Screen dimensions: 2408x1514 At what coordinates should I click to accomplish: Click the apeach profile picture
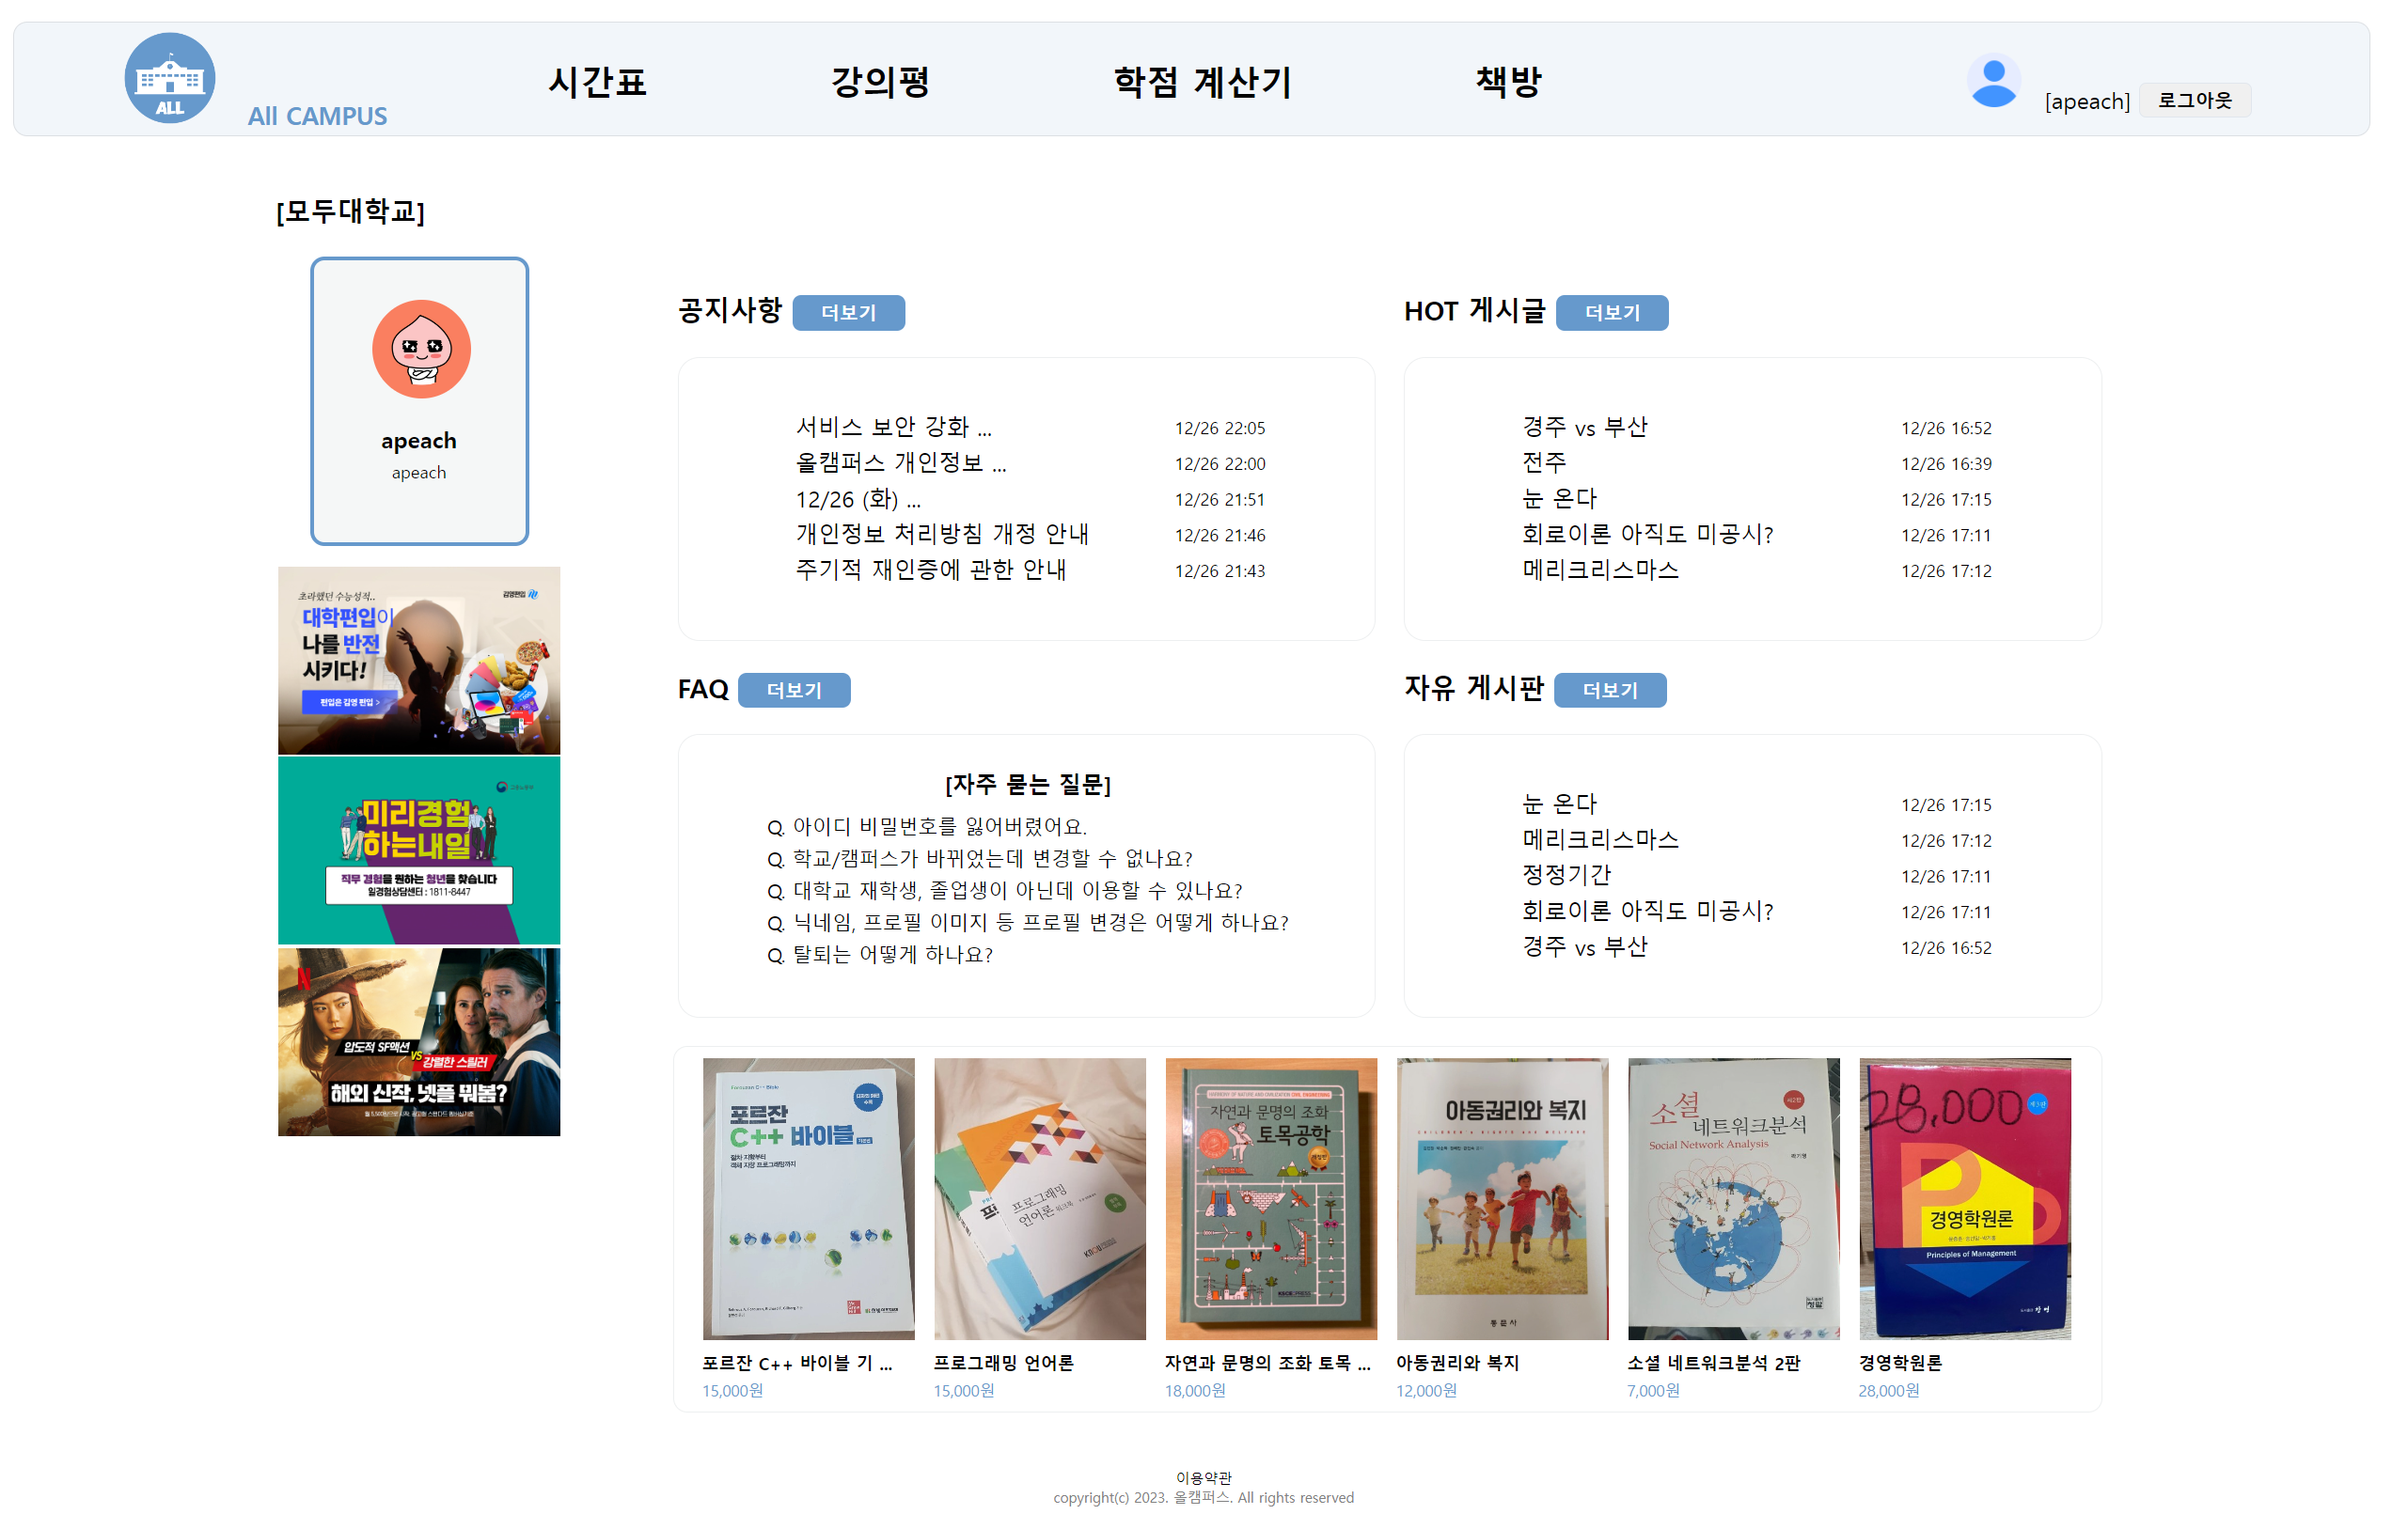click(x=422, y=349)
